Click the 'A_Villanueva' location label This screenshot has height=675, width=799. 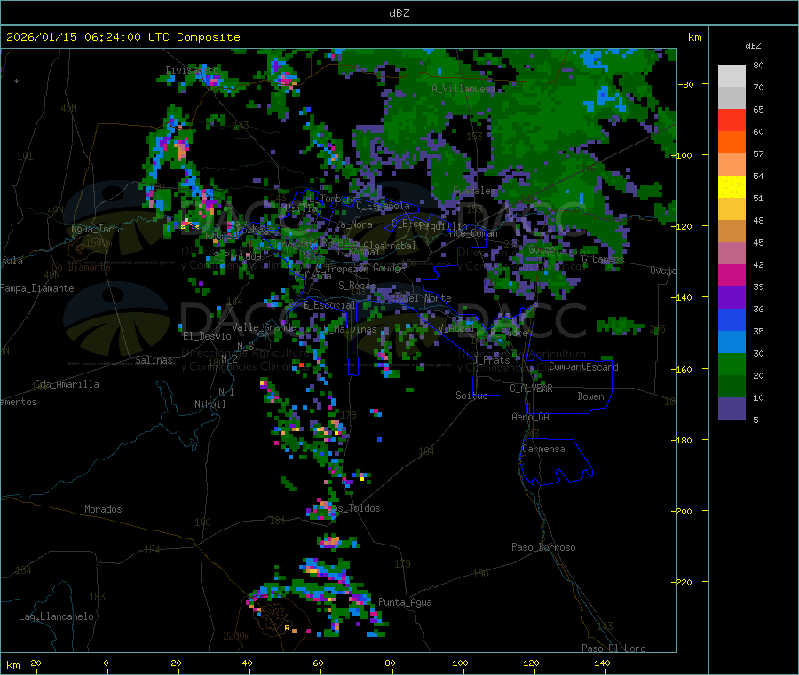[x=463, y=89]
